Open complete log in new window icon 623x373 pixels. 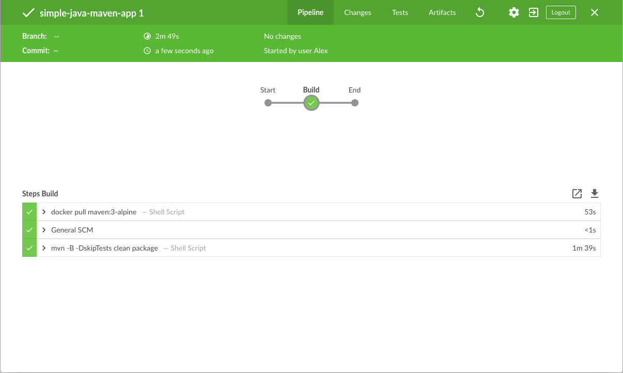577,194
